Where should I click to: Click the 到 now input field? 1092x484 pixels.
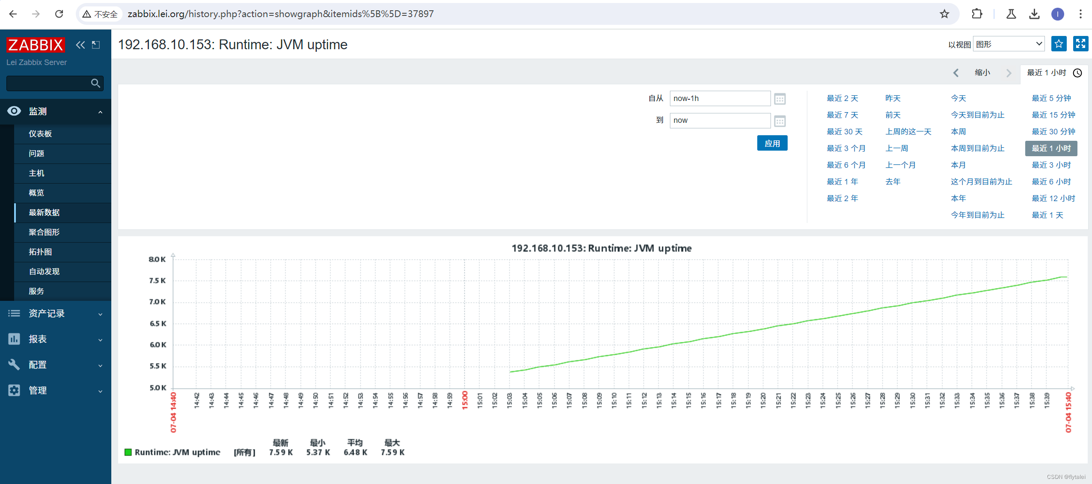coord(720,120)
